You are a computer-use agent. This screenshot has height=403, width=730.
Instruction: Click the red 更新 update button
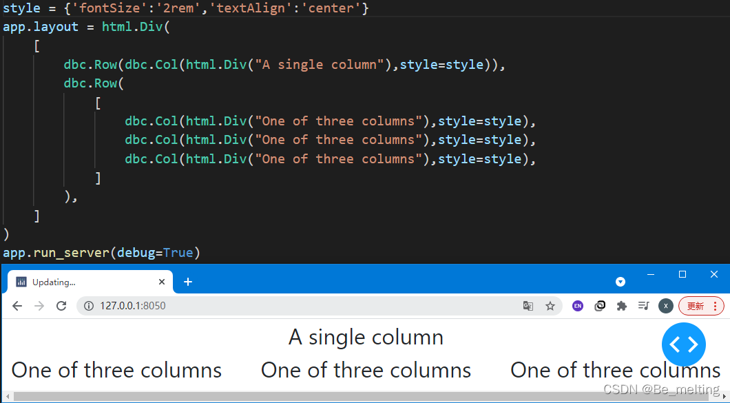point(701,306)
